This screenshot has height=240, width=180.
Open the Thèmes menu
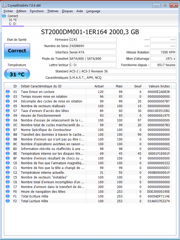click(53, 11)
